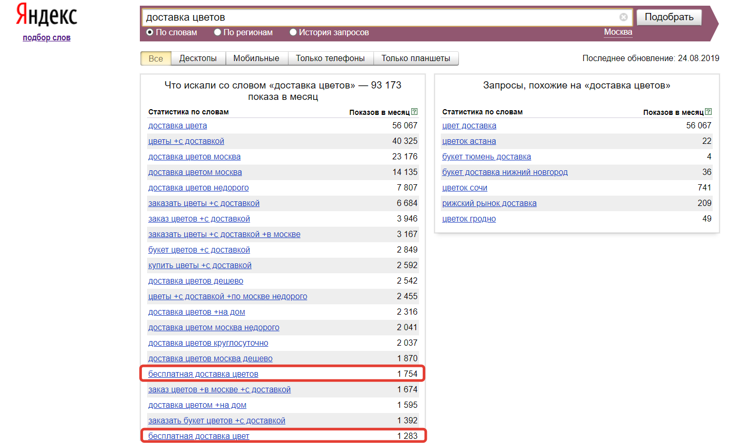The height and width of the screenshot is (443, 735).
Task: Select the 'По регионам' radio button
Action: 218,32
